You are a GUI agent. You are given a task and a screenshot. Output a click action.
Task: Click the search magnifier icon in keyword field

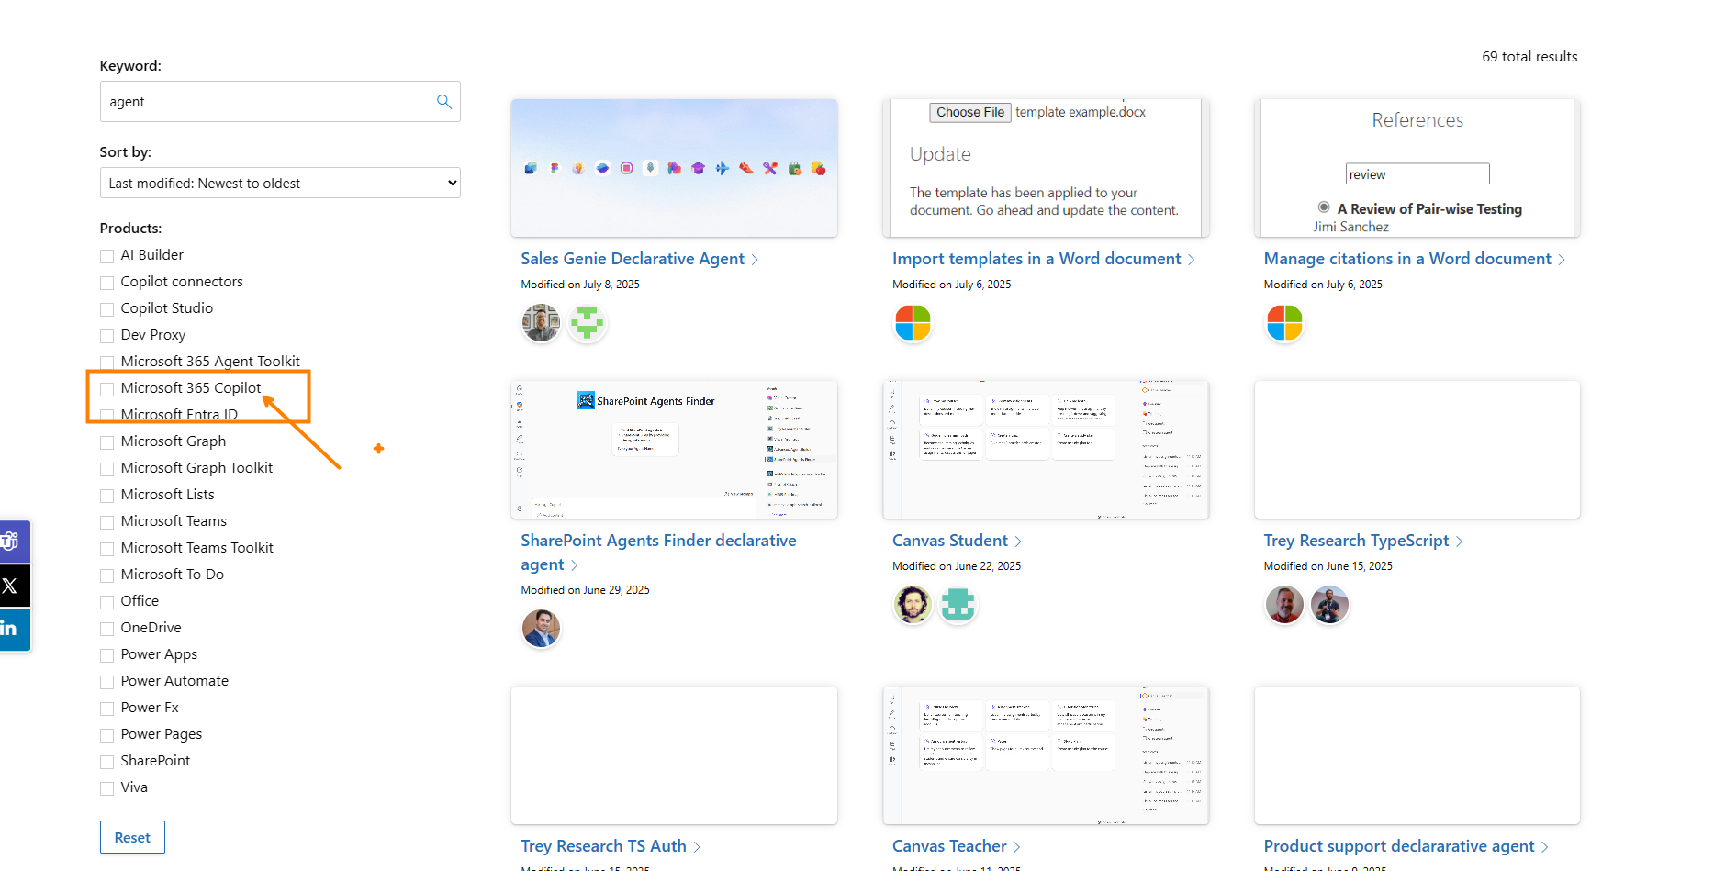[x=444, y=102]
